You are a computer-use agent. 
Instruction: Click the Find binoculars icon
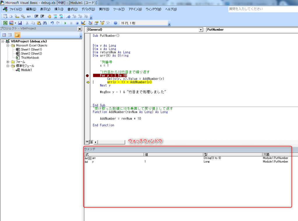pyautogui.click(x=45, y=23)
